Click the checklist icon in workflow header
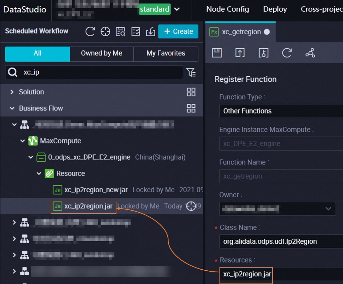The image size is (343, 284). click(136, 32)
